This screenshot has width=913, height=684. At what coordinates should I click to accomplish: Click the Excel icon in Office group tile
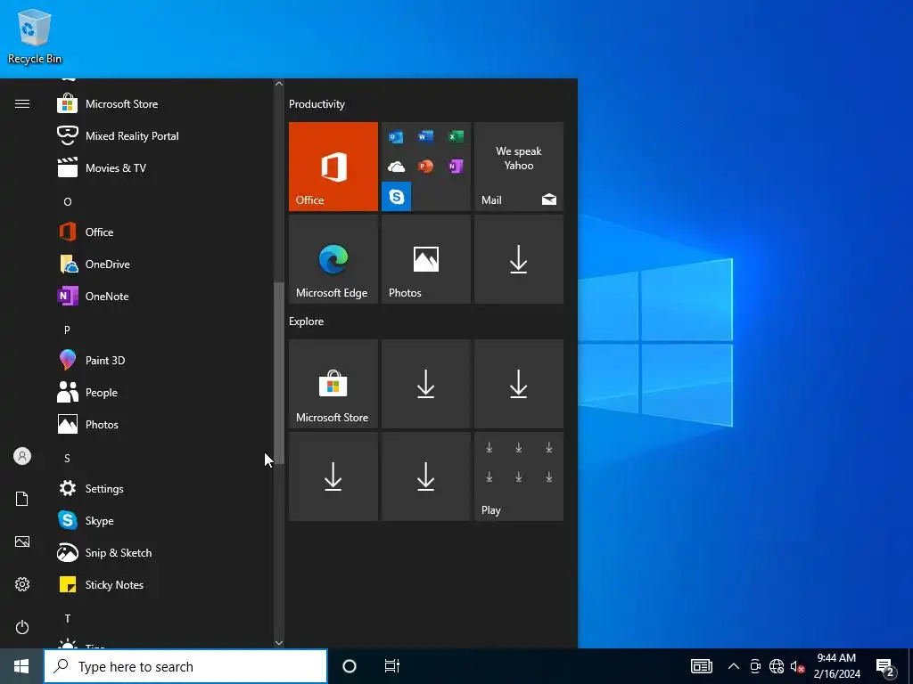pyautogui.click(x=456, y=136)
